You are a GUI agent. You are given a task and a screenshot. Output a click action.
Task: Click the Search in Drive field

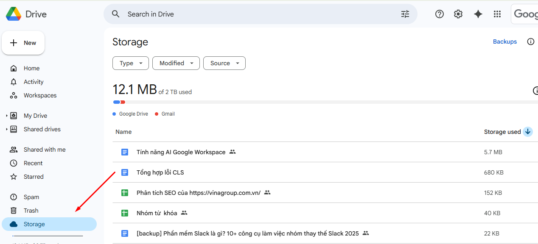pos(255,14)
